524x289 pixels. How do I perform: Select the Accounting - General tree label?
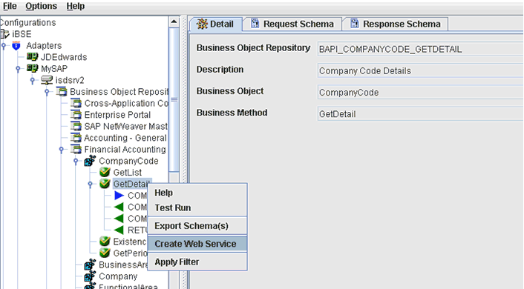[x=125, y=138]
